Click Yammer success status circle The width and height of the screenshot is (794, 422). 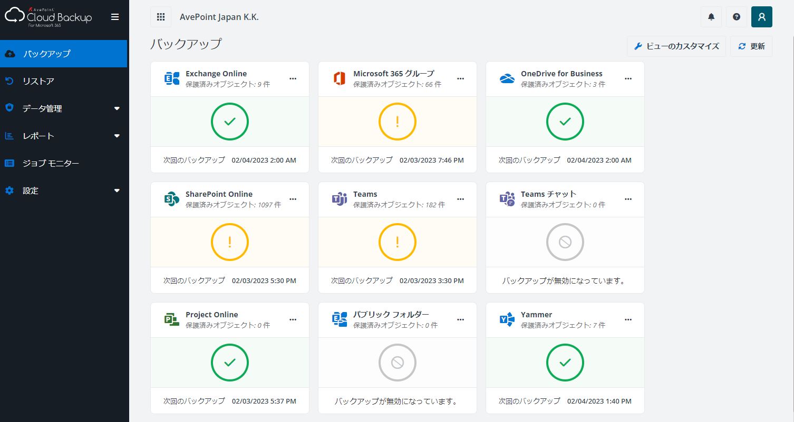click(x=565, y=363)
